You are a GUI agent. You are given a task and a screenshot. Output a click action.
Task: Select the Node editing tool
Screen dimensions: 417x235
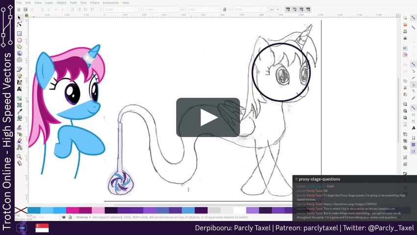(19, 24)
